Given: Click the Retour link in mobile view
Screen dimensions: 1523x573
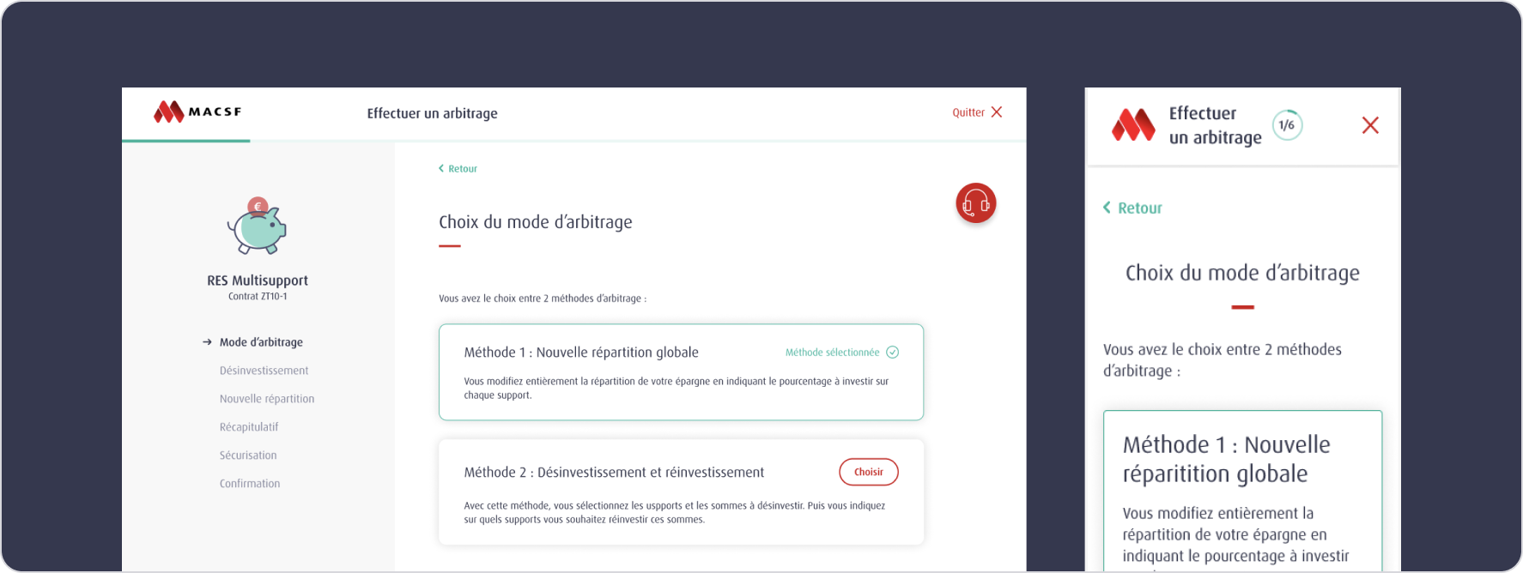Looking at the screenshot, I should [x=1132, y=208].
